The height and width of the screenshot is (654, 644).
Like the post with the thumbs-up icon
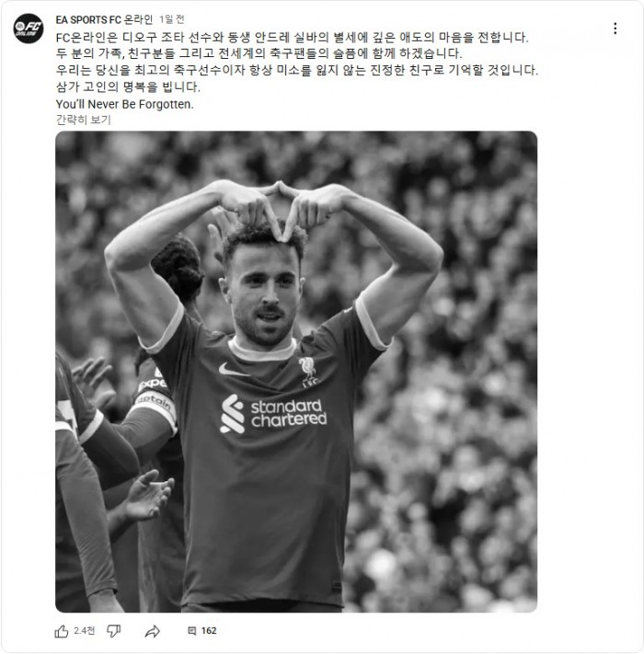click(x=62, y=631)
